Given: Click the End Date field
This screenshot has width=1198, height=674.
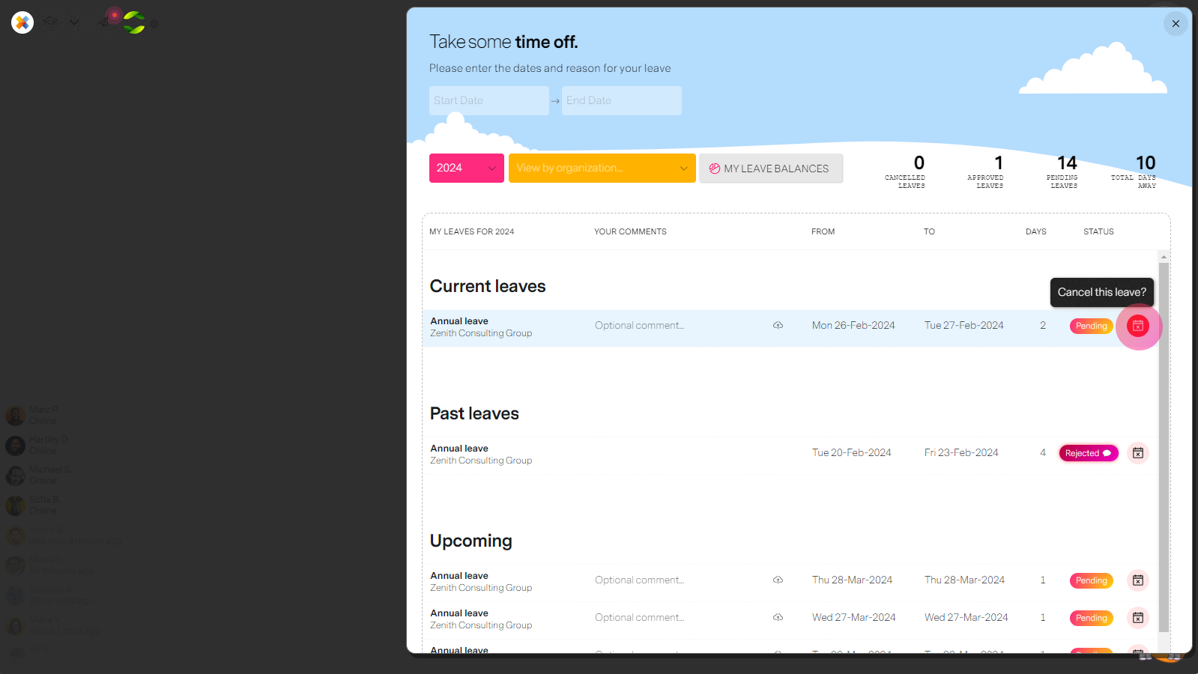Looking at the screenshot, I should (x=621, y=100).
